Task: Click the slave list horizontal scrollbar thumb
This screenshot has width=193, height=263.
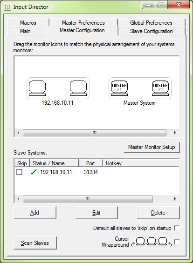Action: (x=88, y=199)
